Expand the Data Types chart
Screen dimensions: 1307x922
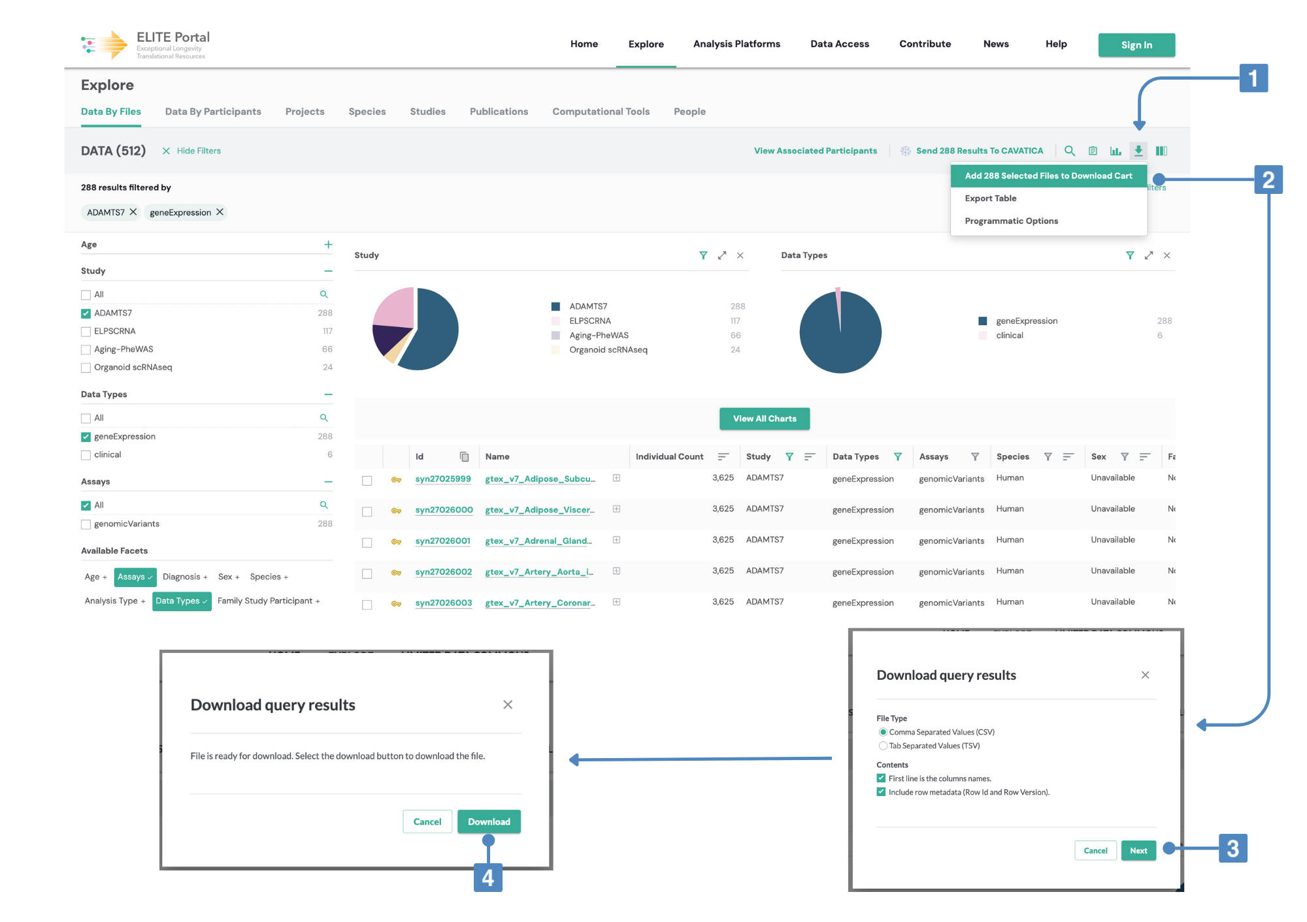1149,255
